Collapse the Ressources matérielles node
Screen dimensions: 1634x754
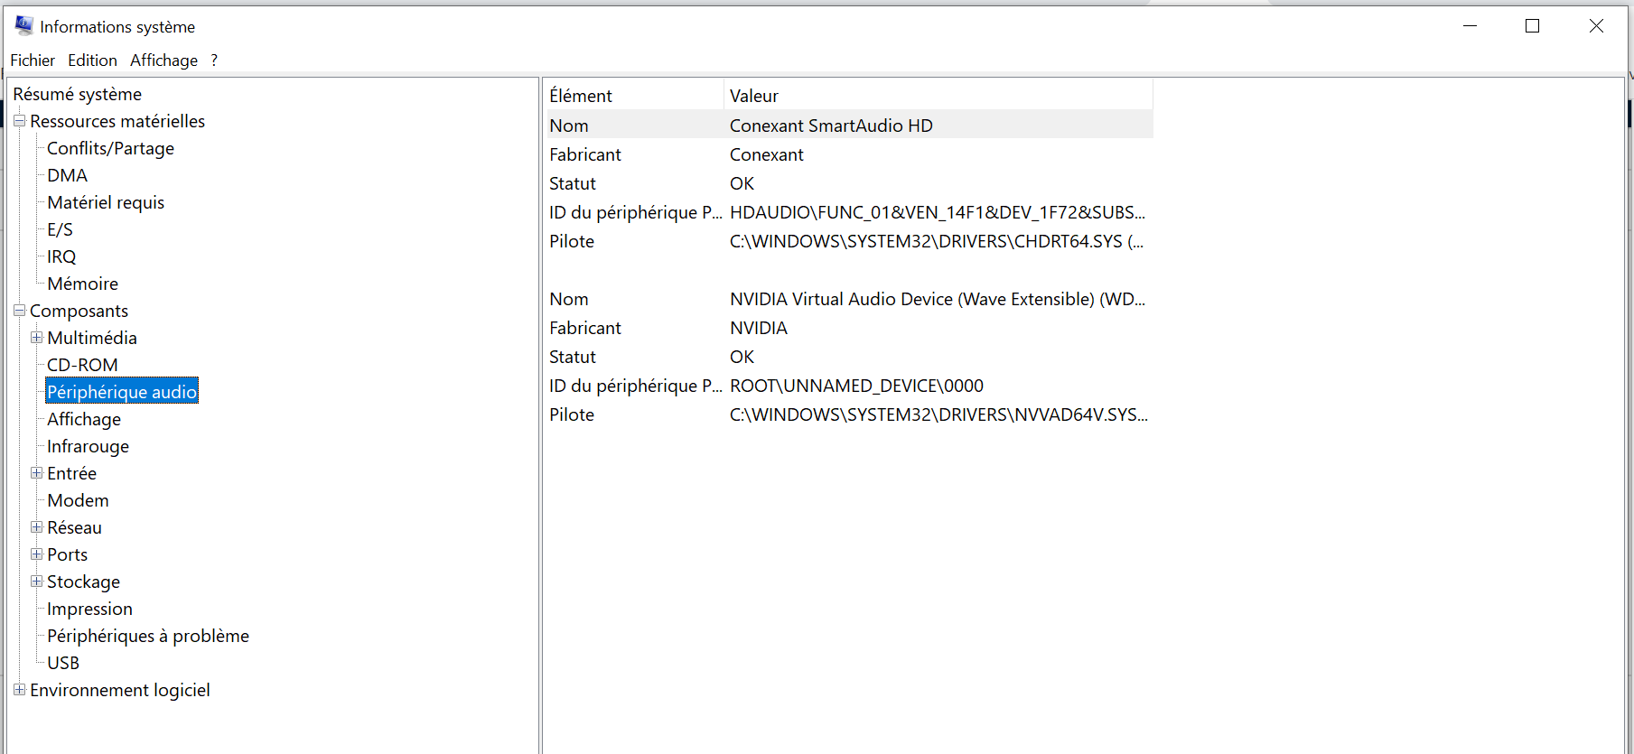(x=19, y=121)
